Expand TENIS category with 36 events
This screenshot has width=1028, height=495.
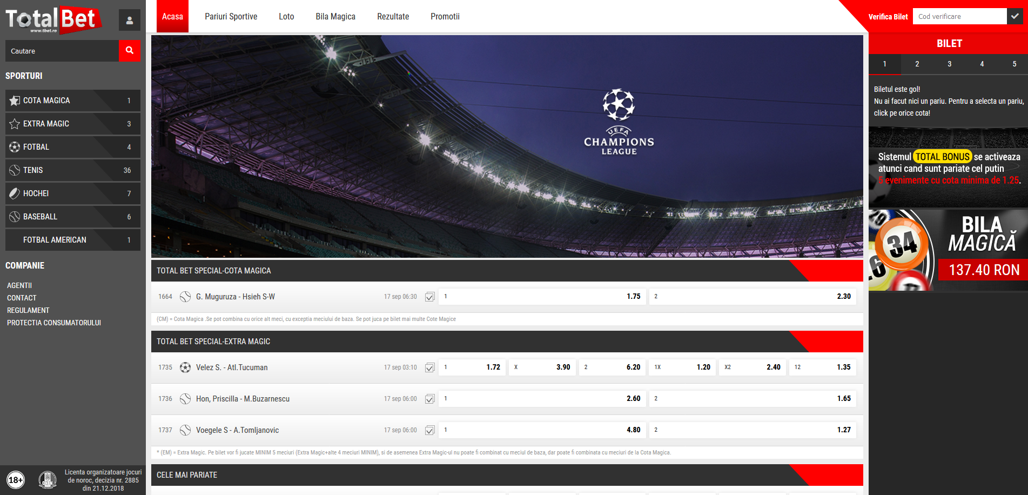(73, 170)
